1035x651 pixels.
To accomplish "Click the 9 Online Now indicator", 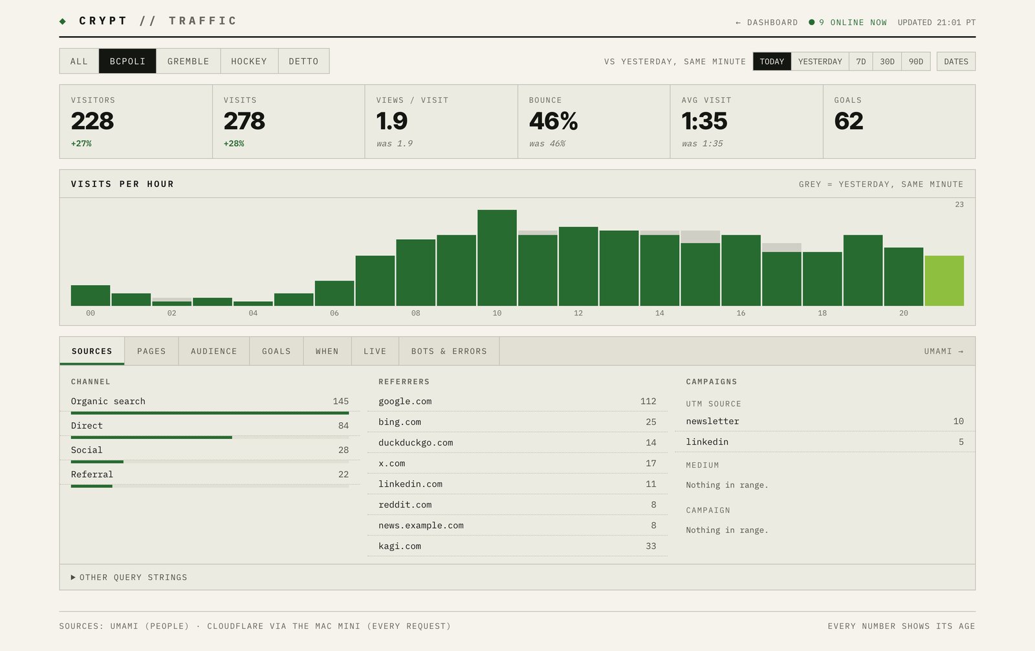I will 847,23.
